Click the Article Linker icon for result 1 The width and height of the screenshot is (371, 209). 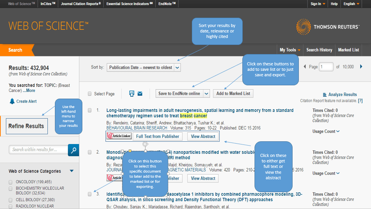pyautogui.click(x=119, y=136)
